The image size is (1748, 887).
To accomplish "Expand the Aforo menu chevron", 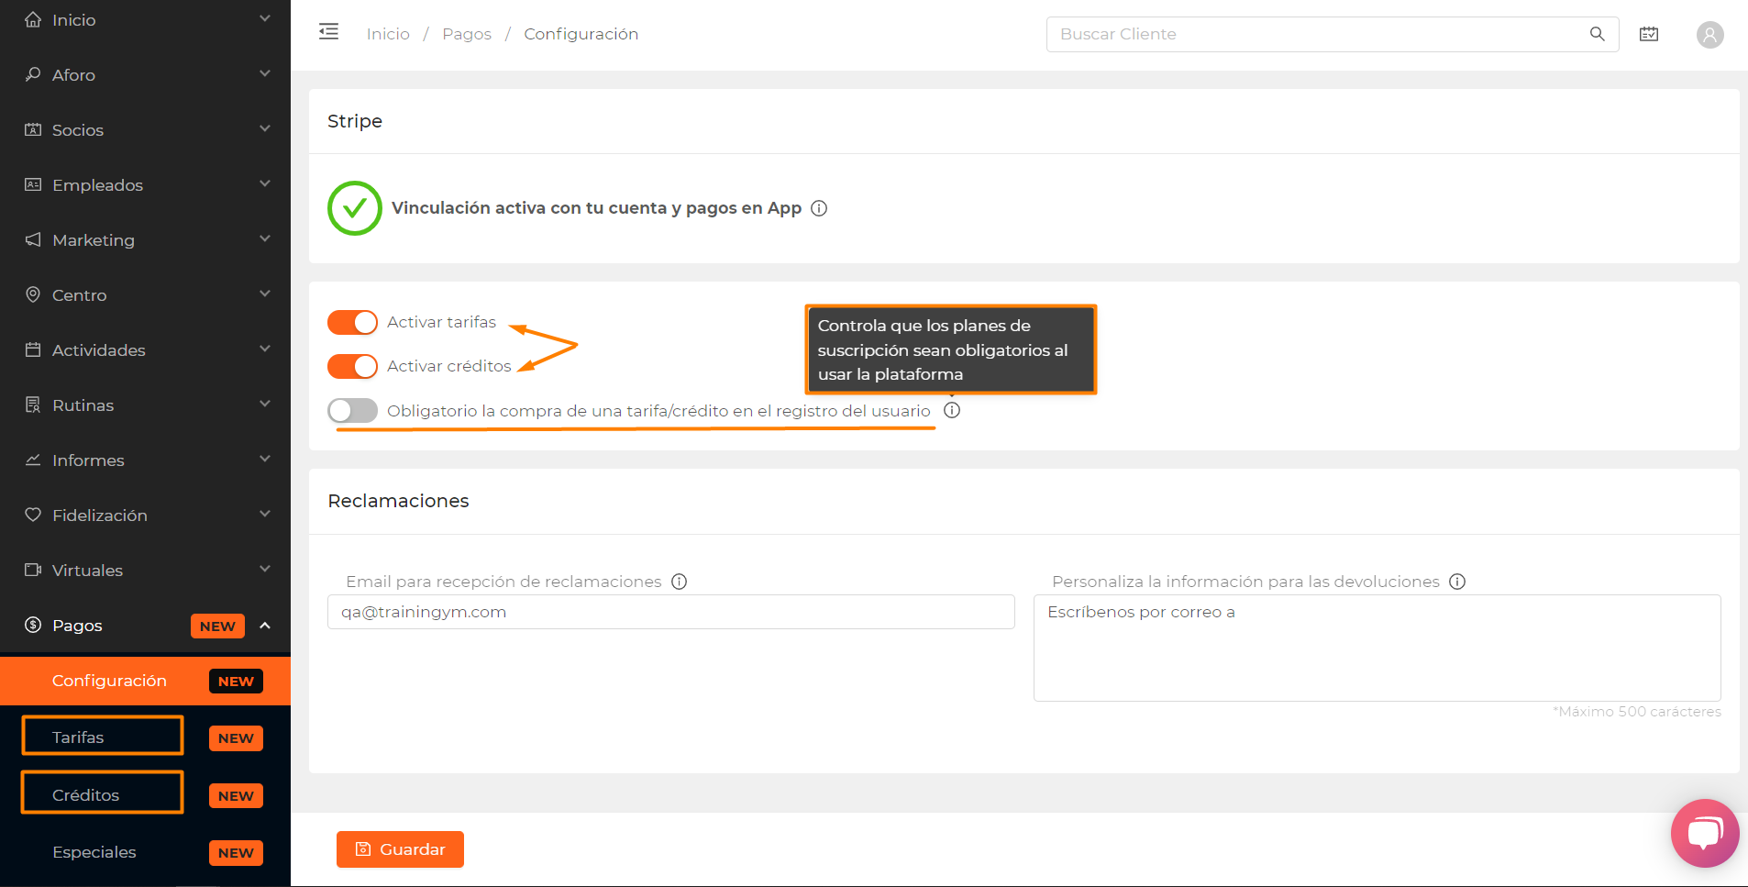I will point(265,73).
